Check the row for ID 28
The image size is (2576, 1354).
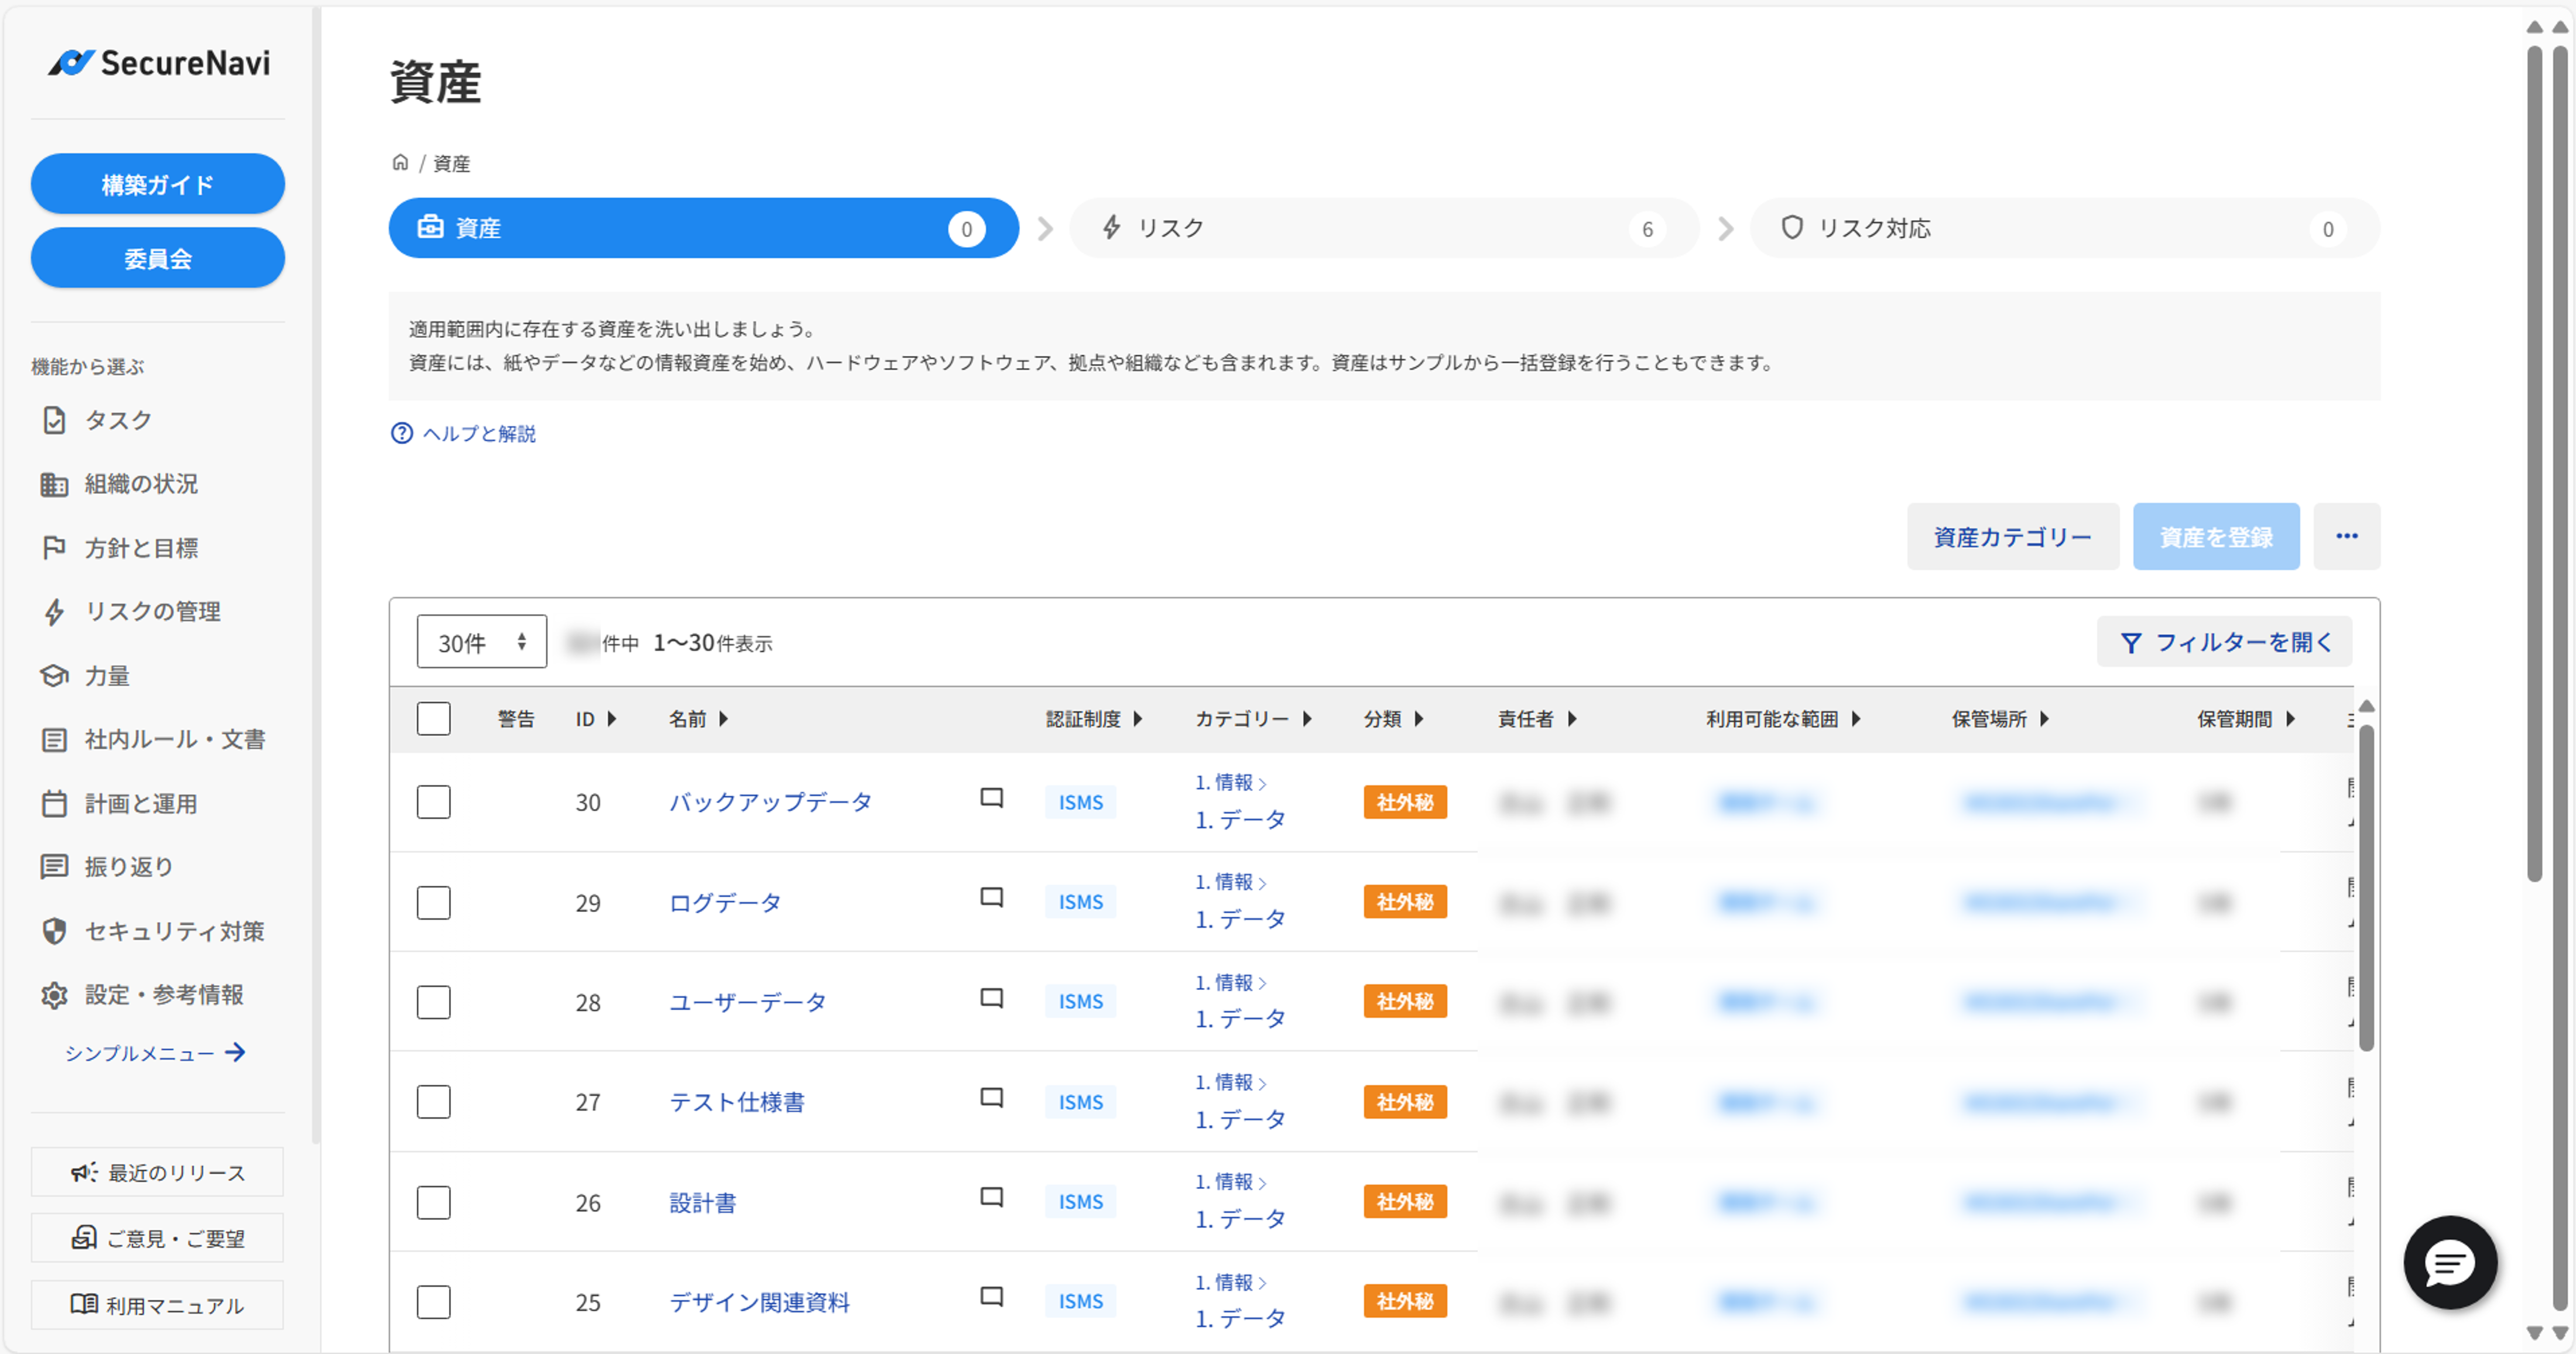pyautogui.click(x=433, y=1002)
